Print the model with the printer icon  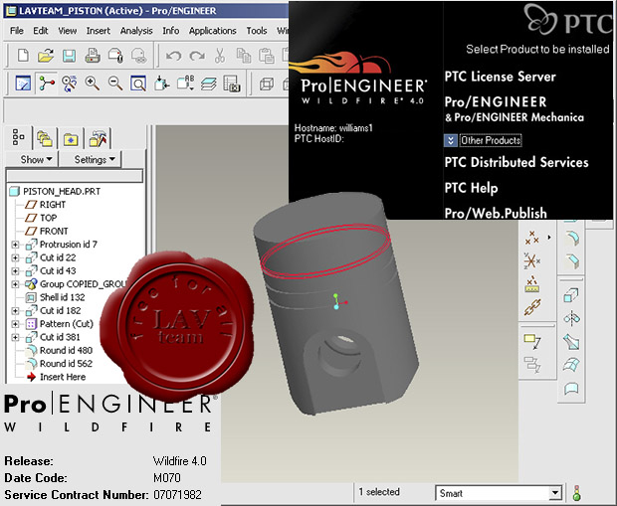click(93, 56)
